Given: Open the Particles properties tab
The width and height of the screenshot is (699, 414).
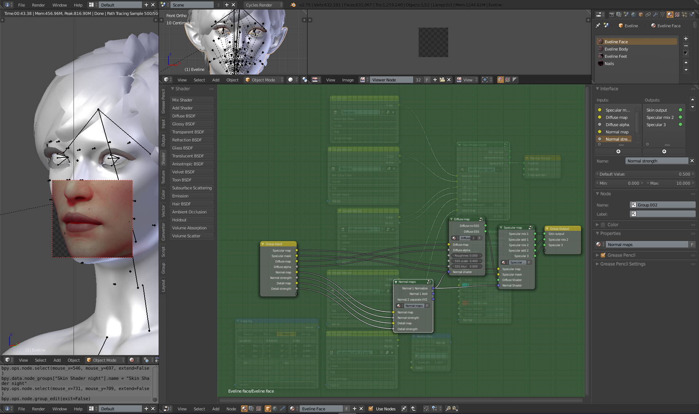Looking at the screenshot, I should [684, 15].
